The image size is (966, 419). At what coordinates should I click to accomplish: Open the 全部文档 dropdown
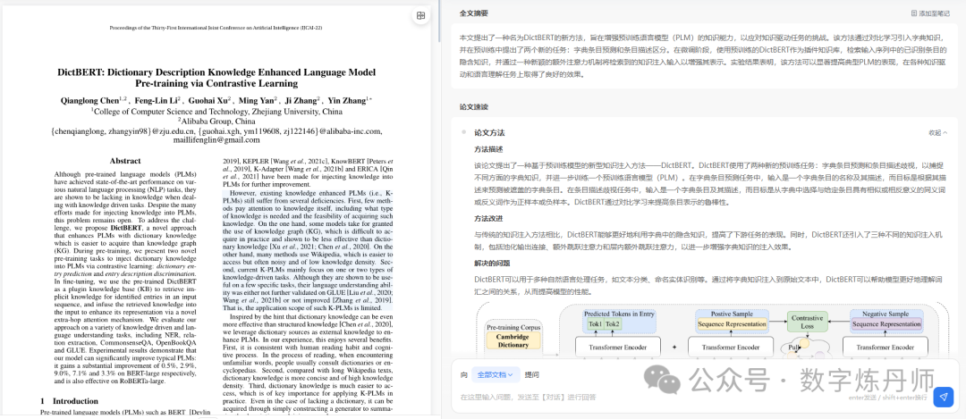(496, 374)
